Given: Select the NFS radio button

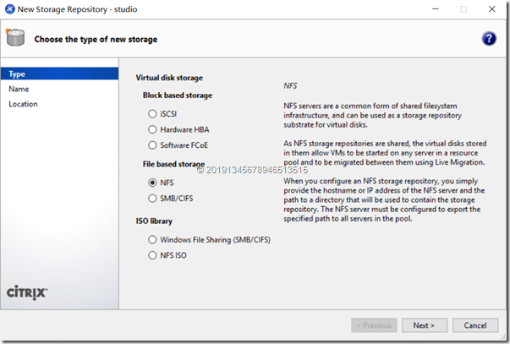Looking at the screenshot, I should coord(152,182).
